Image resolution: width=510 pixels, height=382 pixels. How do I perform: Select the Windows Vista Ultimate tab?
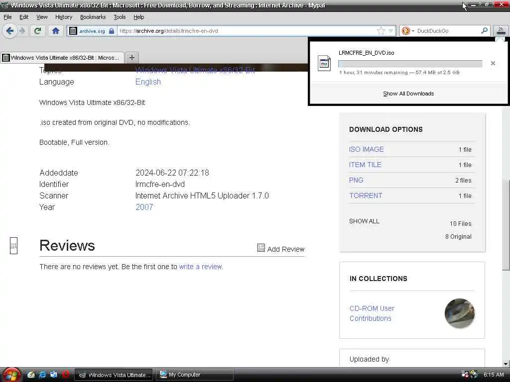[62, 58]
